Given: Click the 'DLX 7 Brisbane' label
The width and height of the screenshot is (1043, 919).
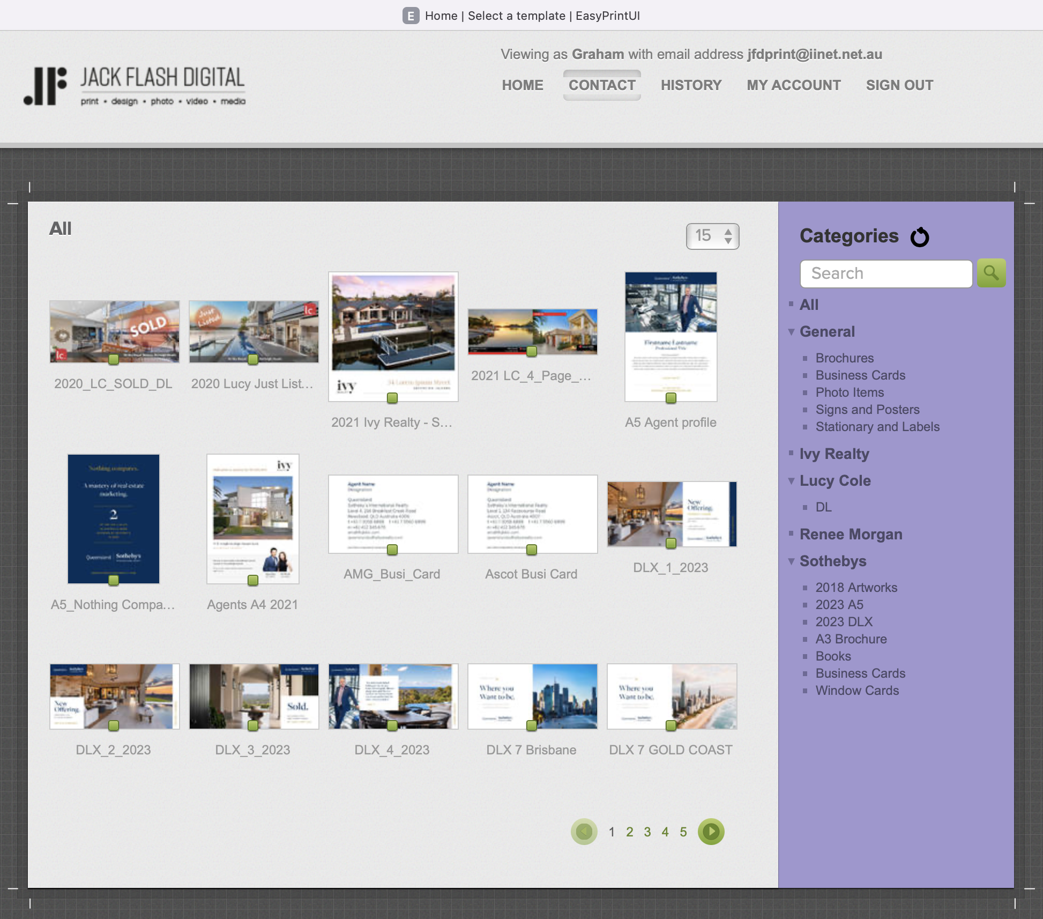Looking at the screenshot, I should tap(531, 750).
